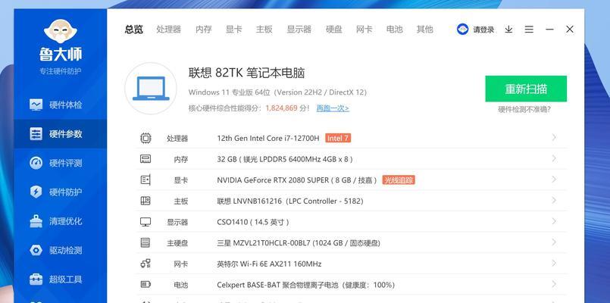Image resolution: width=610 pixels, height=303 pixels.
Task: Click the Intel 7 badge
Action: coord(338,138)
